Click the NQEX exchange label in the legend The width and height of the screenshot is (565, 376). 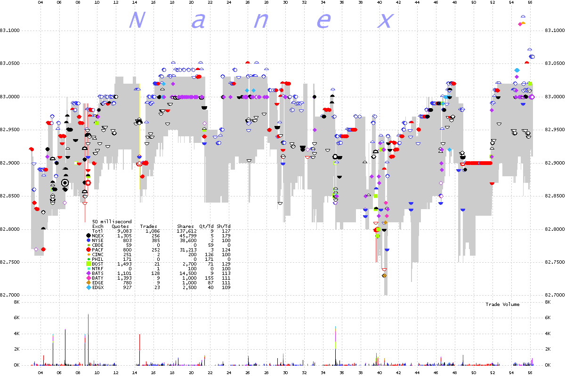click(x=97, y=235)
